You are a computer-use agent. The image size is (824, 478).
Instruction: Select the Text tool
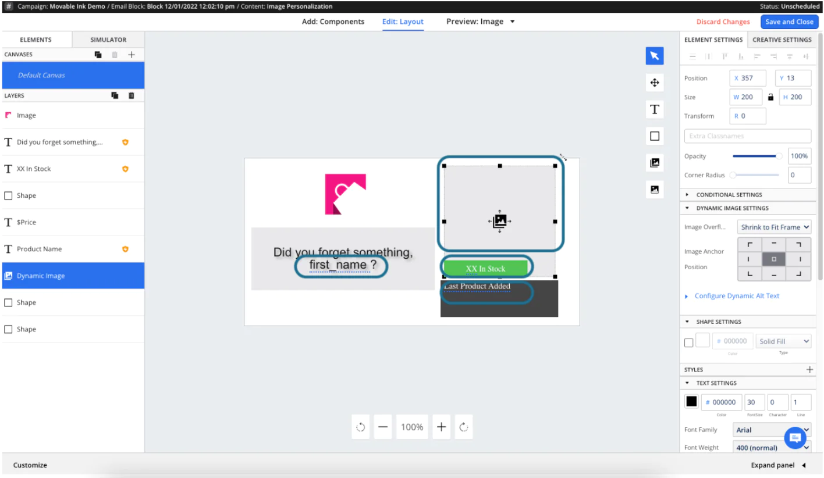tap(654, 109)
